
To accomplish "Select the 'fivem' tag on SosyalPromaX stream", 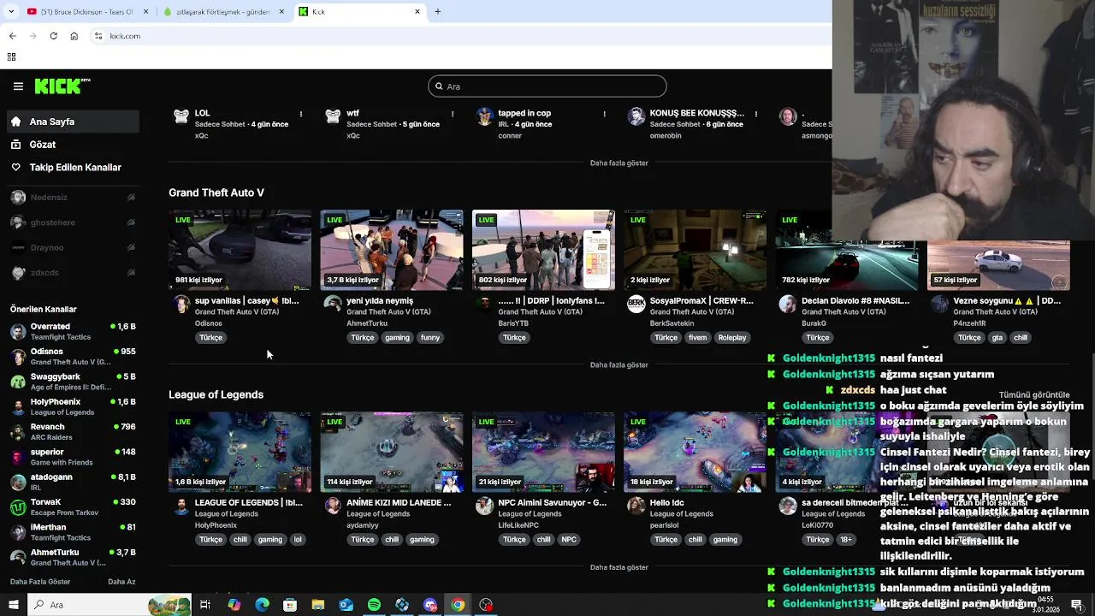I will click(x=697, y=338).
